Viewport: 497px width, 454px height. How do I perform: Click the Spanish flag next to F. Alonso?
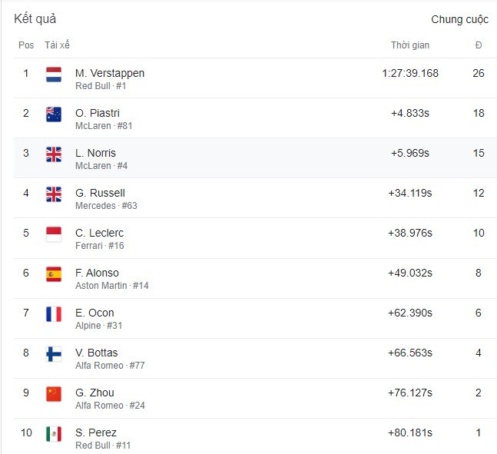coord(54,274)
